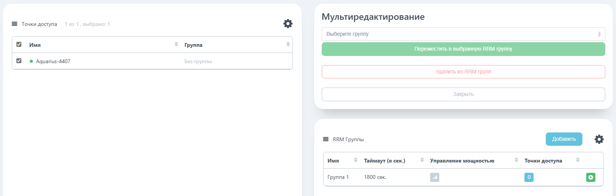Click the Добавить button
616x196 pixels.
(x=564, y=139)
